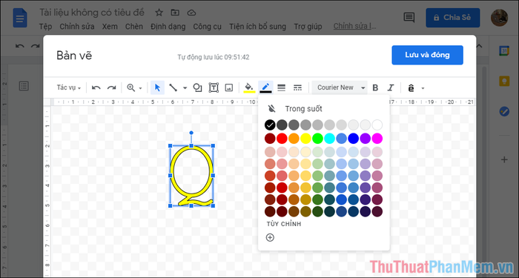519x278 pixels.
Task: Activate the Select arrow tool
Action: click(157, 87)
